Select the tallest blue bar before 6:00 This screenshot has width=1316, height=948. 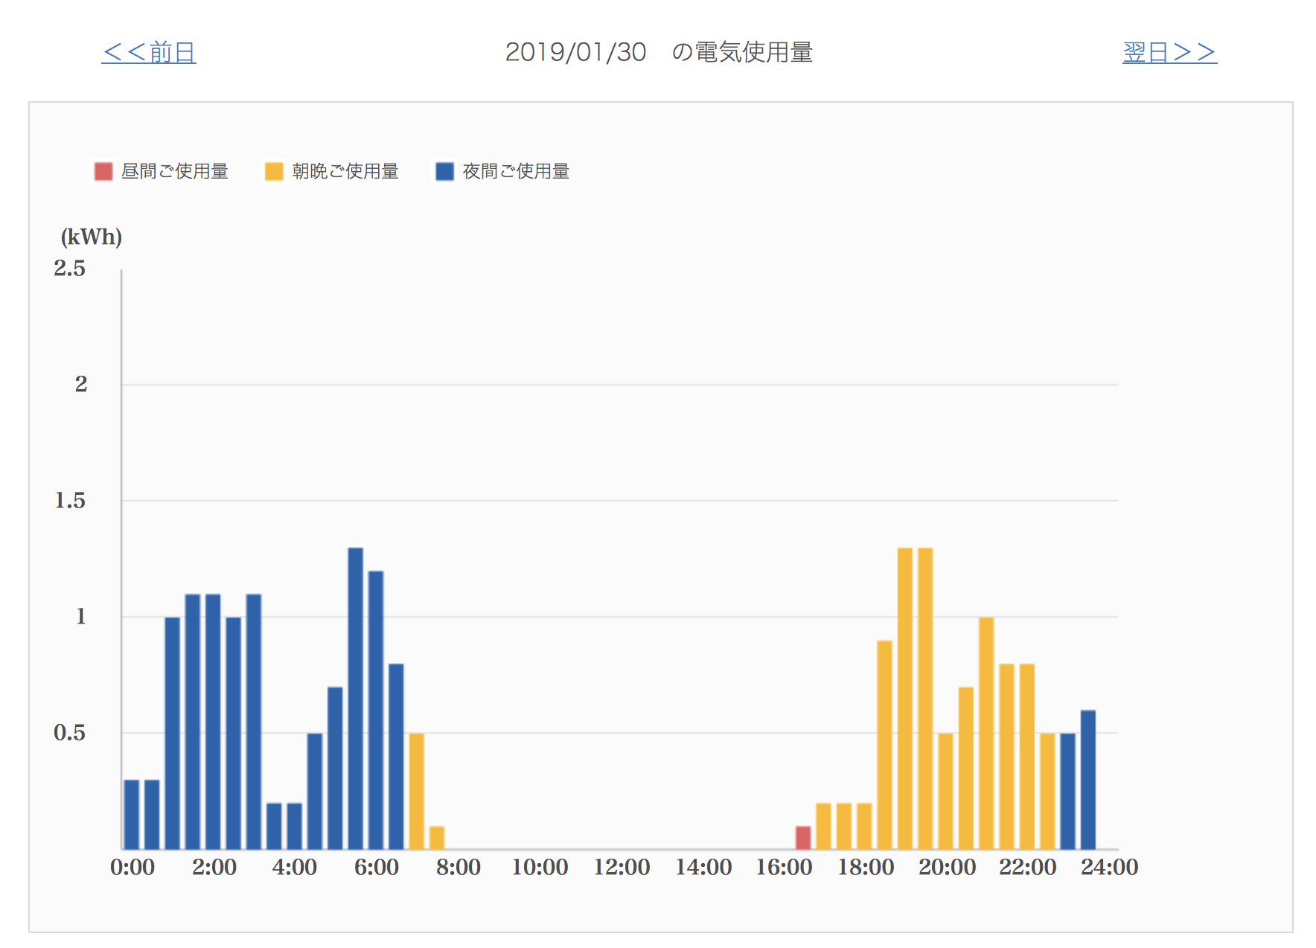pos(356,698)
